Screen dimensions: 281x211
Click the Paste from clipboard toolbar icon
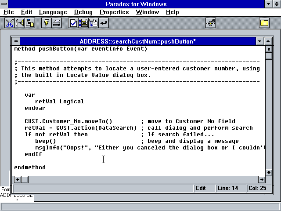(x=30, y=23)
